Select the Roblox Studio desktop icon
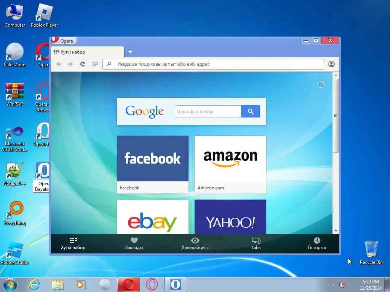This screenshot has width=390, height=292. click(15, 253)
